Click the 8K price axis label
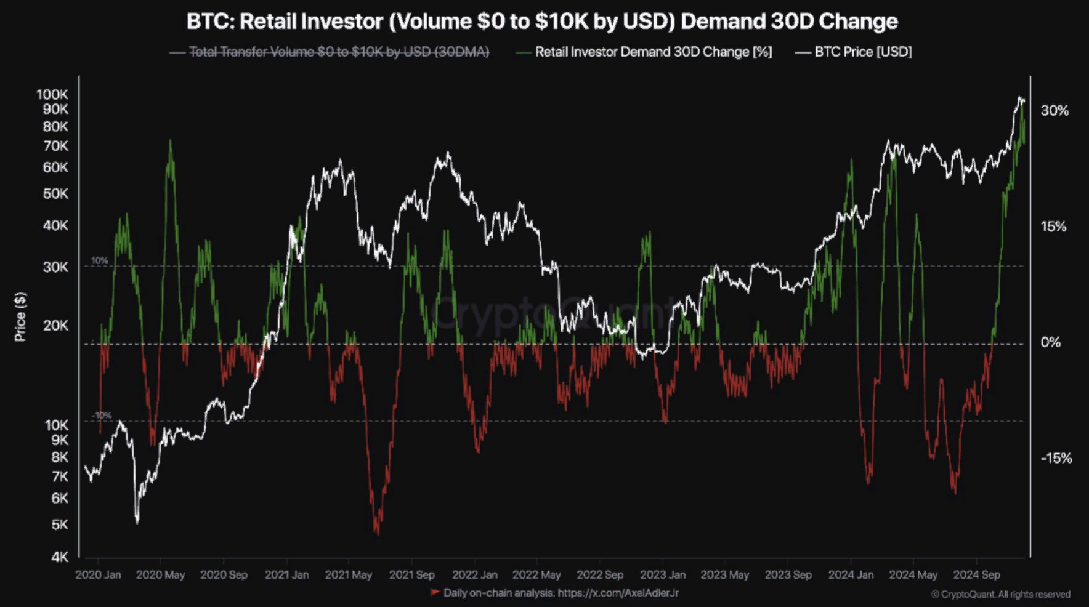The width and height of the screenshot is (1089, 607). [x=60, y=457]
